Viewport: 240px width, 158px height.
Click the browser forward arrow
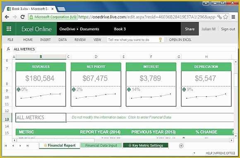click(x=15, y=17)
